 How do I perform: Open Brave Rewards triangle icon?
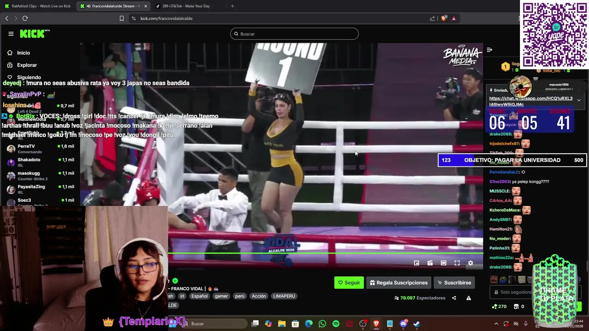point(454,18)
